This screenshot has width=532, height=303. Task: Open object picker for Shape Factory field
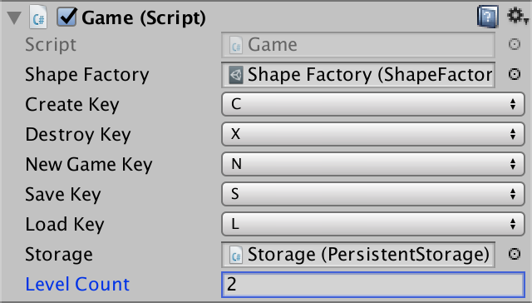tap(515, 74)
